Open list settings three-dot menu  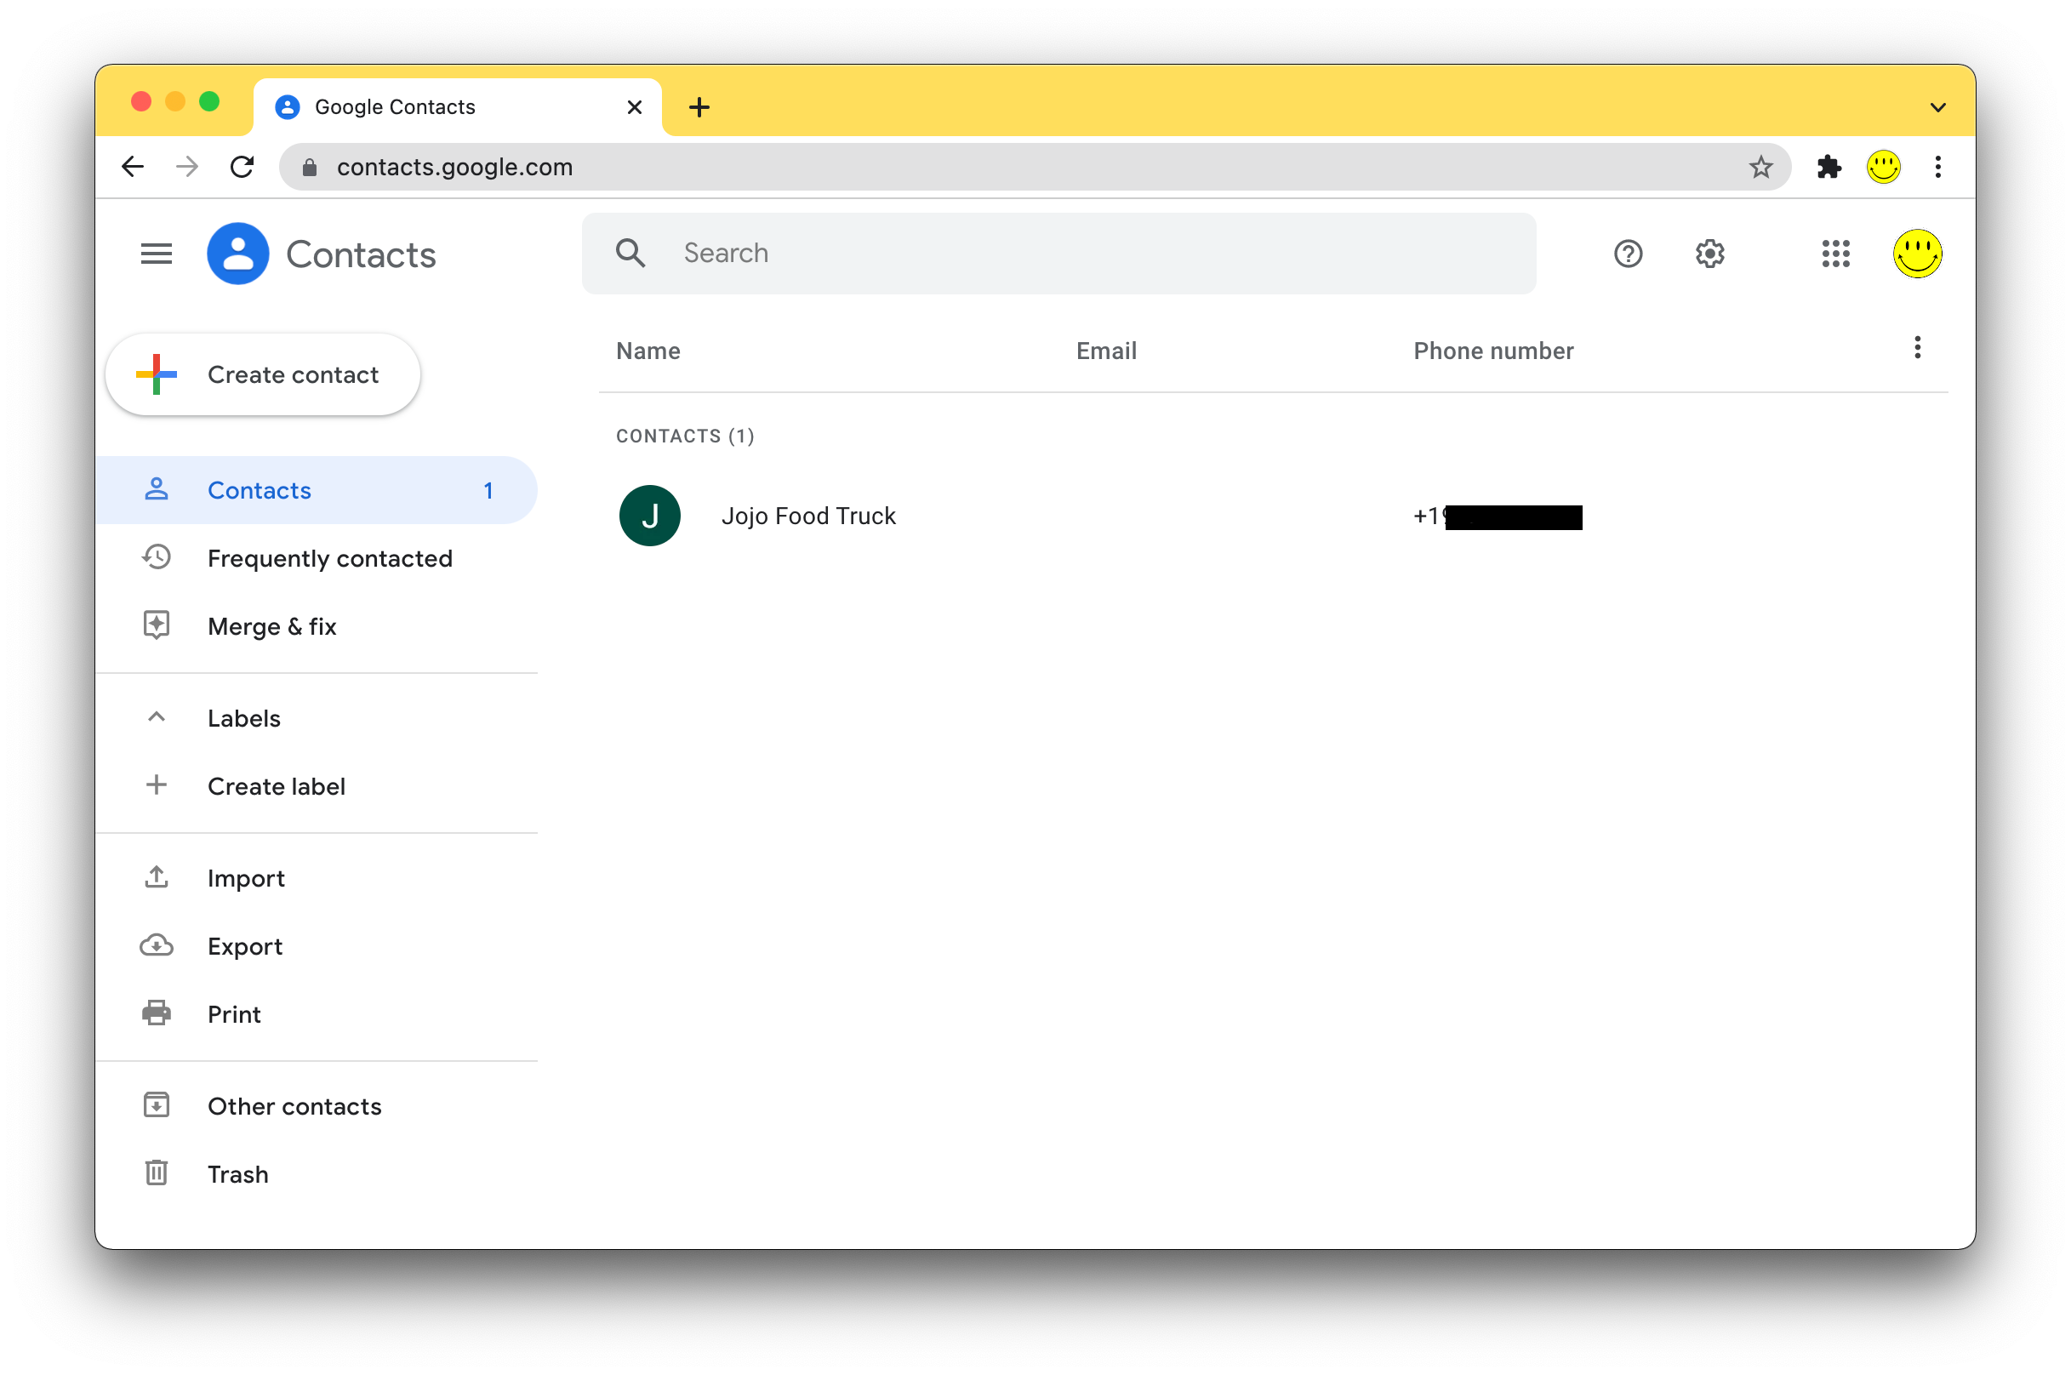pos(1918,348)
